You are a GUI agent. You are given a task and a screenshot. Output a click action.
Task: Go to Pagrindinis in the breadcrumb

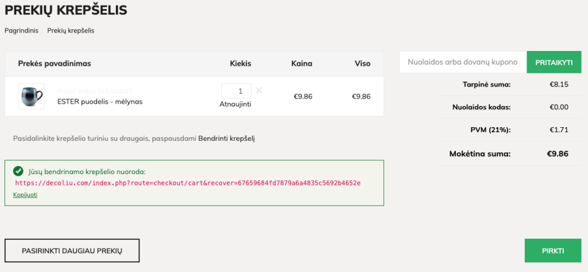click(x=21, y=31)
